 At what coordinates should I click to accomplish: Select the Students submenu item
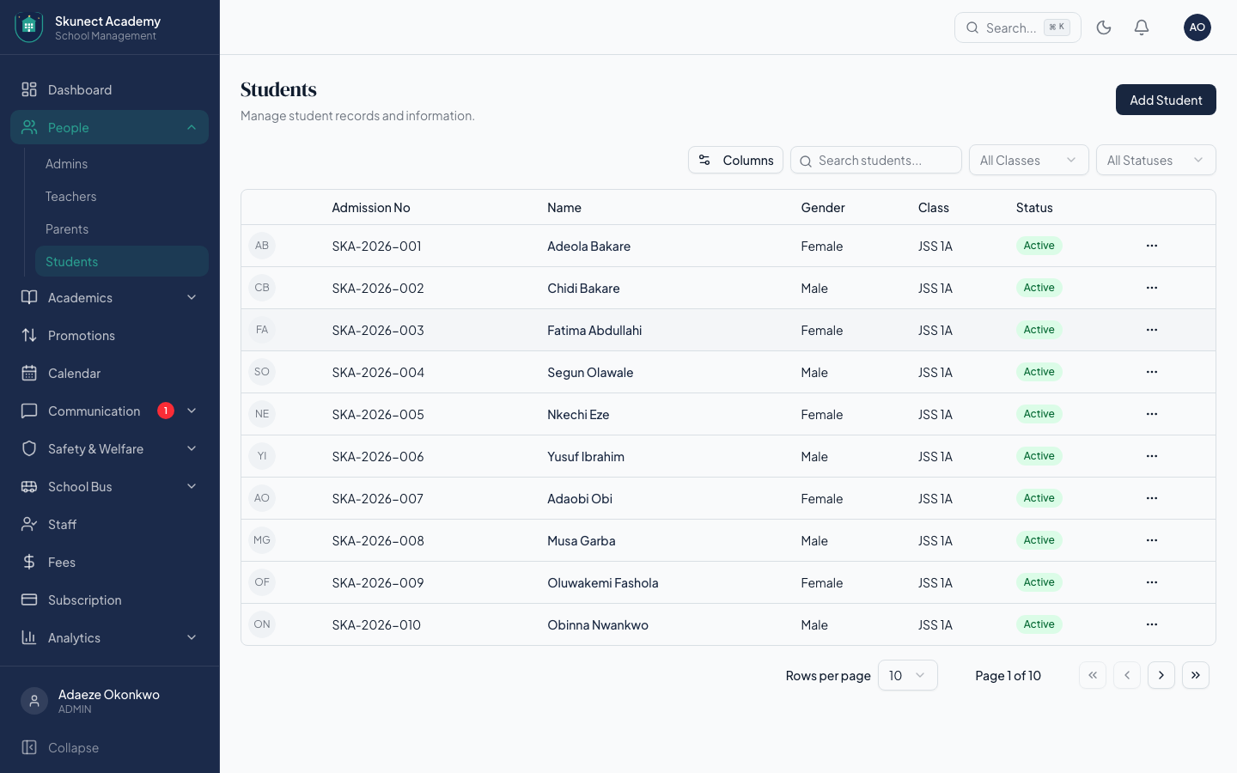coord(121,261)
